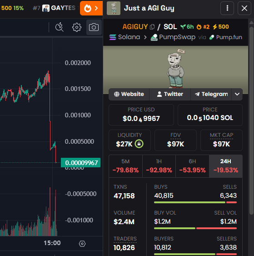The width and height of the screenshot is (254, 256).
Task: Open the trending fire button
Action: 91,8
